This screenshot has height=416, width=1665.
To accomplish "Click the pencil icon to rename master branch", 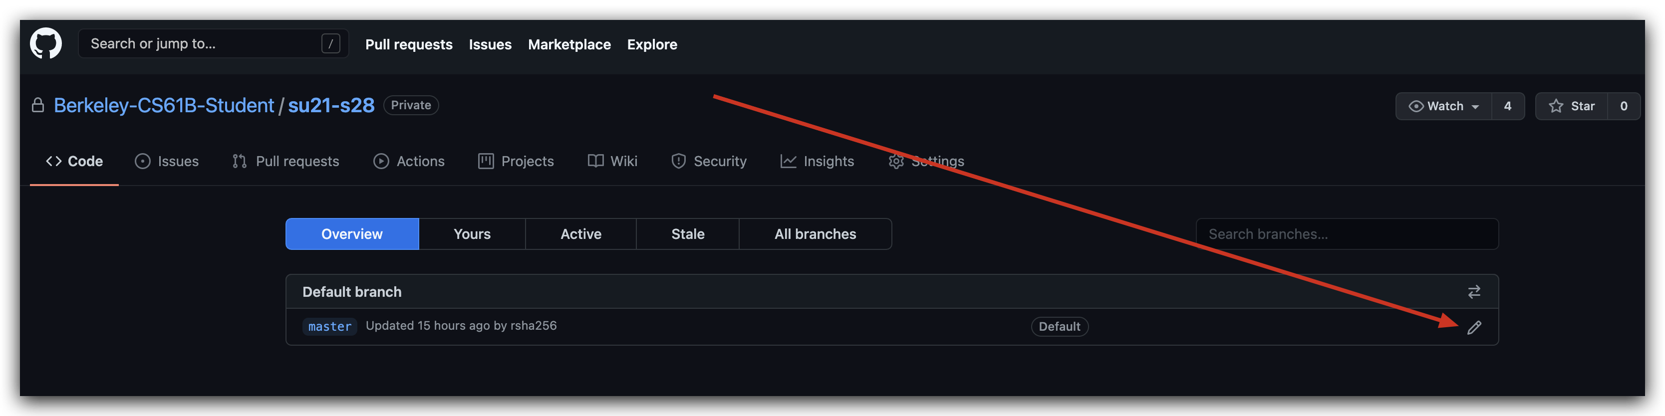I will tap(1474, 328).
